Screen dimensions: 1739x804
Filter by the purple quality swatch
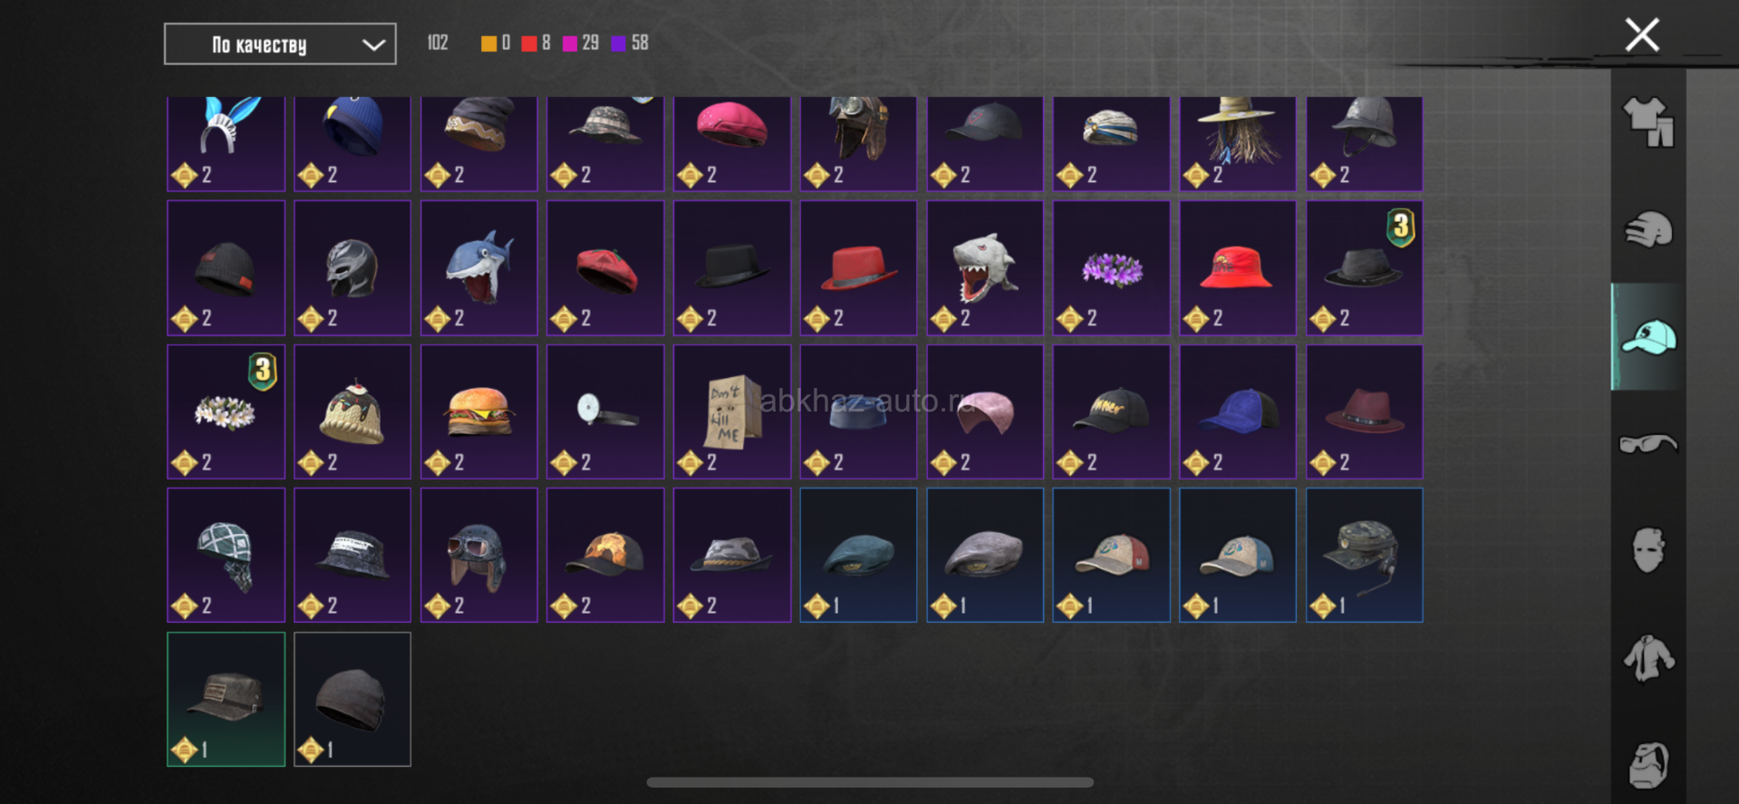pyautogui.click(x=619, y=44)
